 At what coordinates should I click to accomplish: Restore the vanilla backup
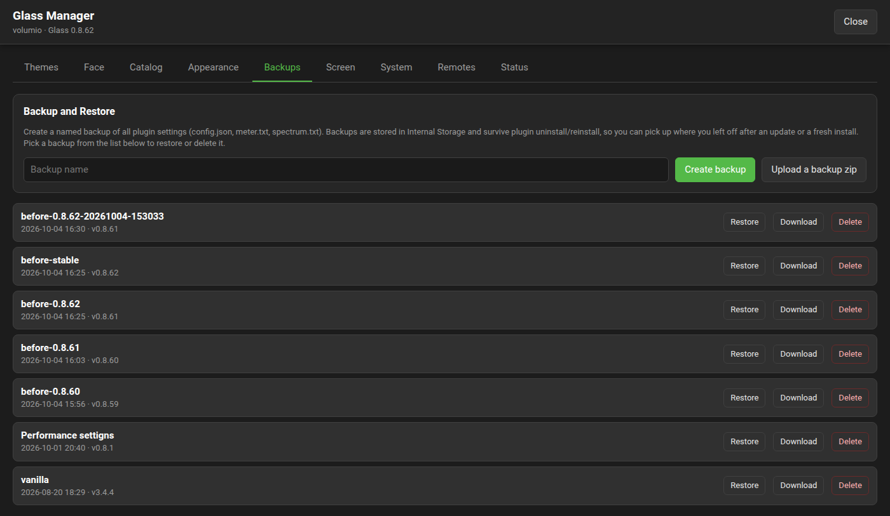(x=744, y=486)
